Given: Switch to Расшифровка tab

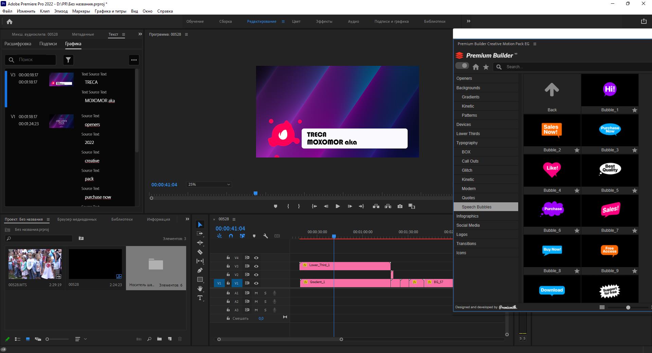Looking at the screenshot, I should click(18, 44).
